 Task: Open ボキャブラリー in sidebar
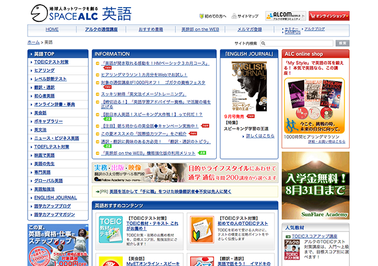(x=48, y=121)
